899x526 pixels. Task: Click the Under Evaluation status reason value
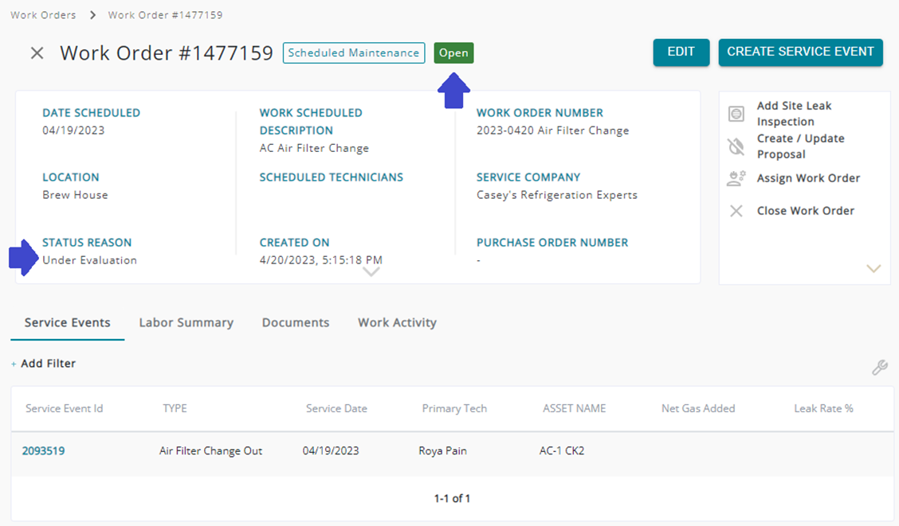pyautogui.click(x=89, y=260)
